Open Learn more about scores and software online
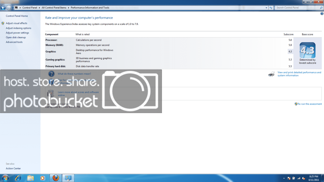The height and width of the screenshot is (182, 324). point(78,94)
